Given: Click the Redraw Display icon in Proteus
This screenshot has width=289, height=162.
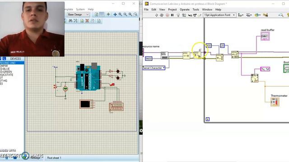Looking at the screenshot, I should tap(96, 14).
